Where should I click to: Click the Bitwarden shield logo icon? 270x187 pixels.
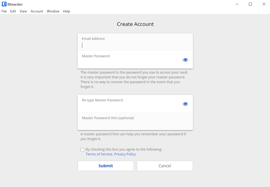[4, 4]
